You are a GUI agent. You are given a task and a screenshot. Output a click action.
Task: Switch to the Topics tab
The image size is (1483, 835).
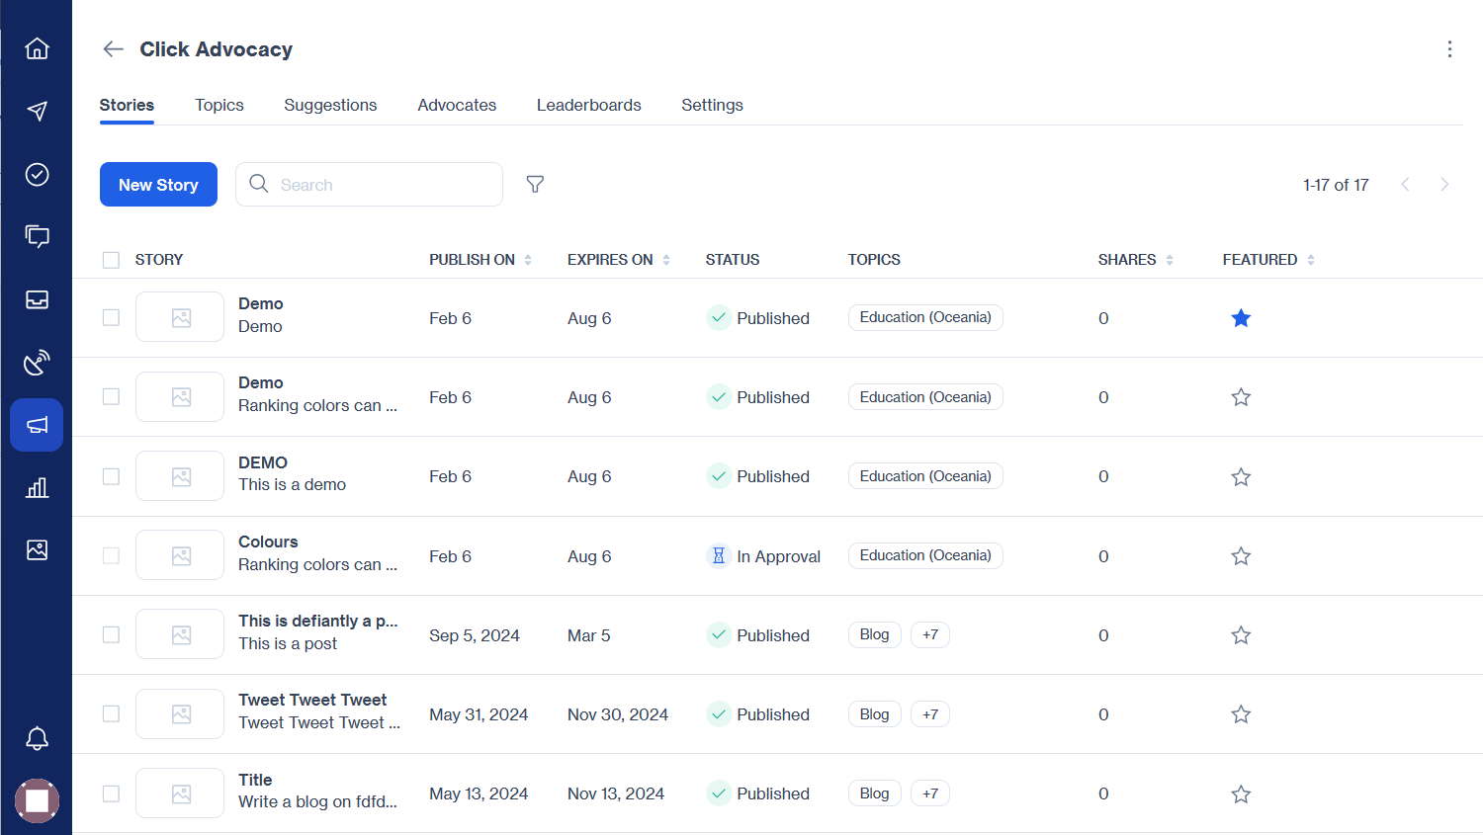(219, 105)
